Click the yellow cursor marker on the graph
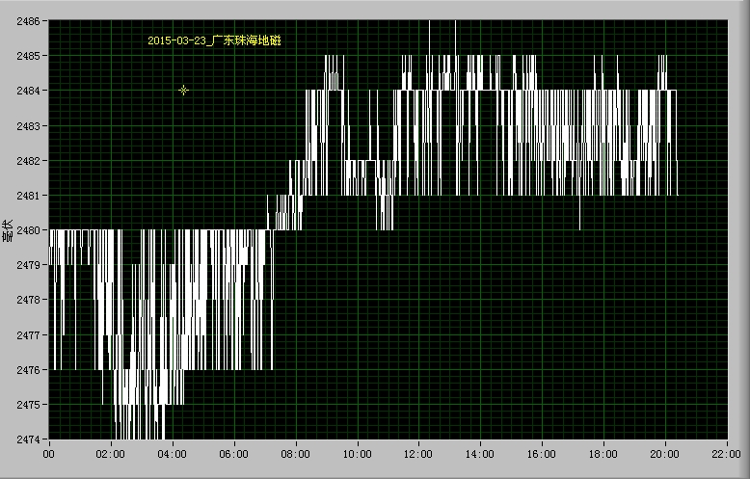This screenshot has width=750, height=479. tap(184, 90)
